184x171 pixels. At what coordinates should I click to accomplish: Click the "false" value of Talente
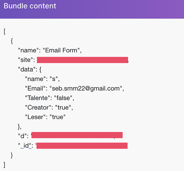click(x=63, y=98)
